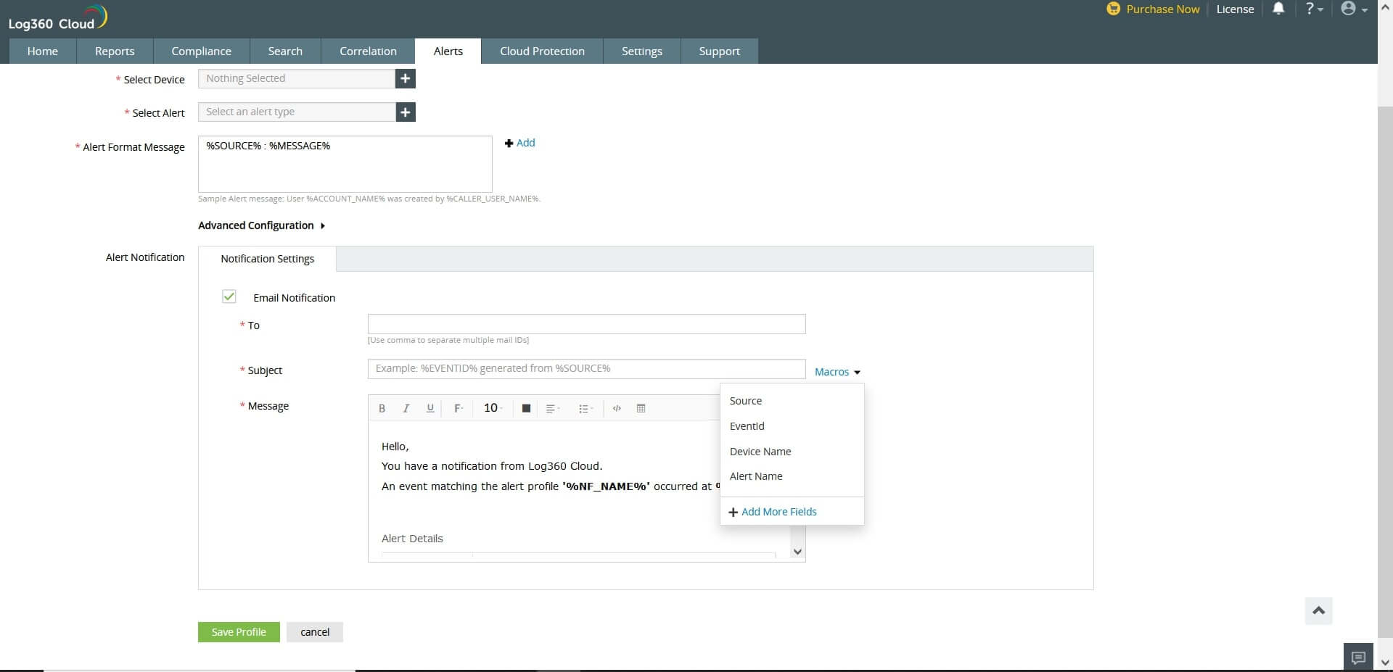Open the Cloud Protection tab
Viewport: 1393px width, 672px height.
(542, 51)
